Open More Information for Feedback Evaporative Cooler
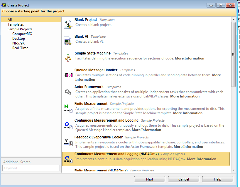The height and width of the screenshot is (187, 240). coord(188,147)
